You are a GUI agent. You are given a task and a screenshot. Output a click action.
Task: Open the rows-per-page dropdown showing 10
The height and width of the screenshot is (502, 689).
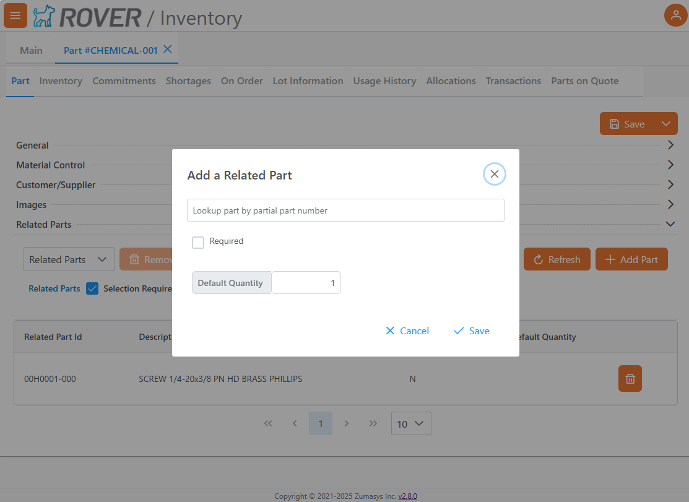click(411, 424)
